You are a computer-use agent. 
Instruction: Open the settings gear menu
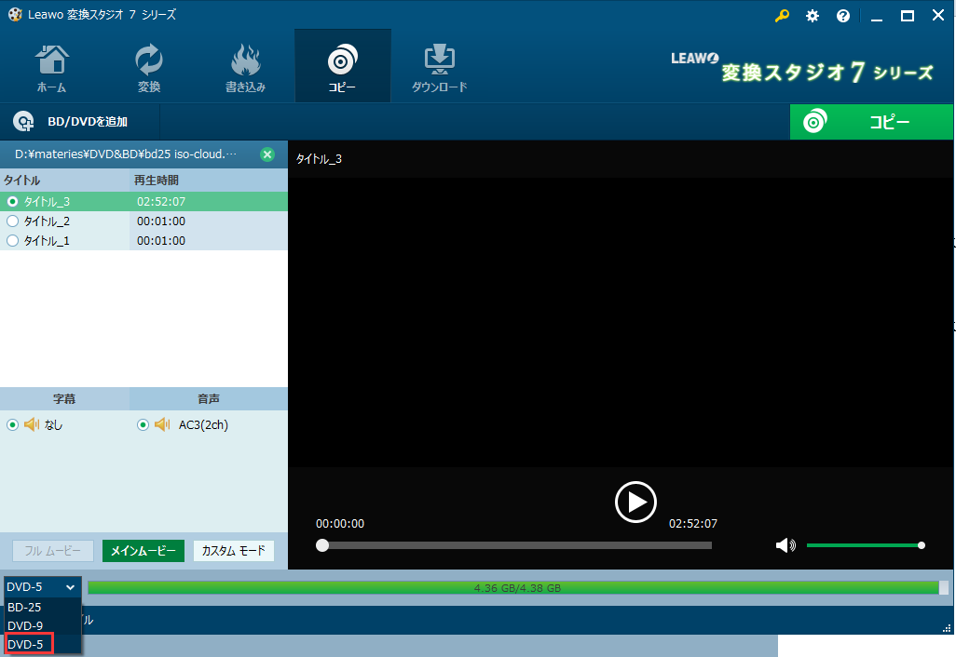tap(812, 15)
